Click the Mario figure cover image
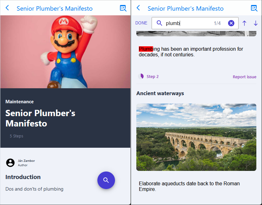This screenshot has width=262, height=205. [65, 52]
